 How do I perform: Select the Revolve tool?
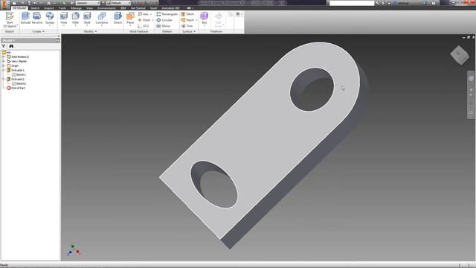pyautogui.click(x=37, y=18)
